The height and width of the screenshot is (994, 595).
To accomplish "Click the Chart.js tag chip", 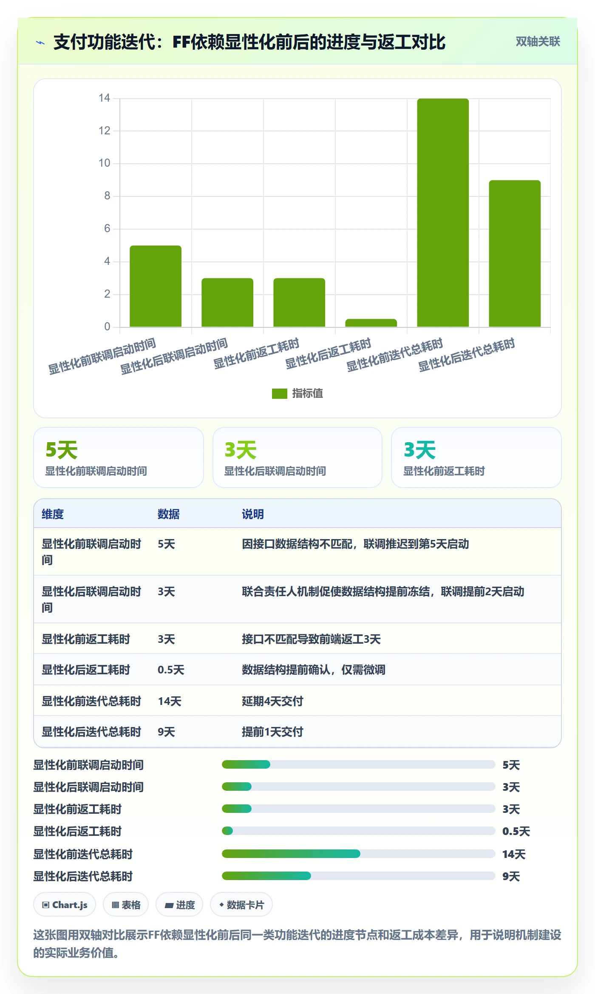I will pyautogui.click(x=65, y=905).
